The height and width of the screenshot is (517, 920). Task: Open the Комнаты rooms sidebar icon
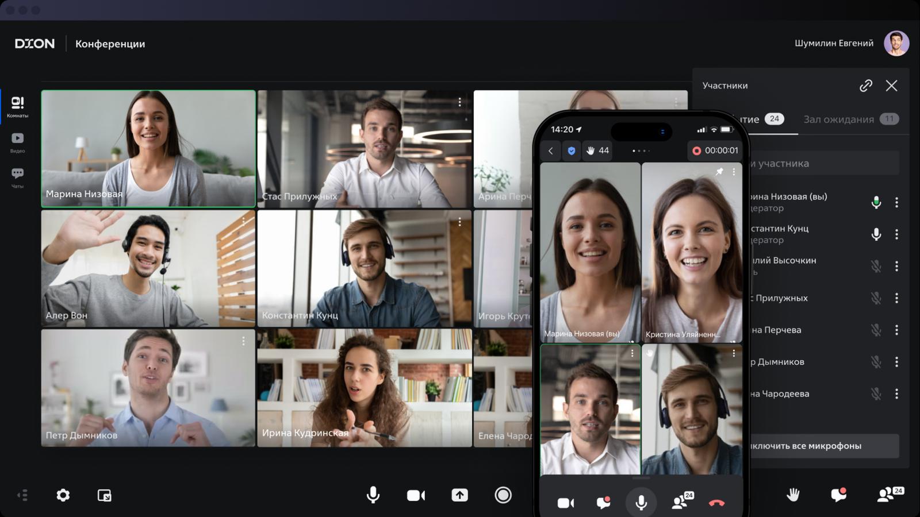coord(17,107)
